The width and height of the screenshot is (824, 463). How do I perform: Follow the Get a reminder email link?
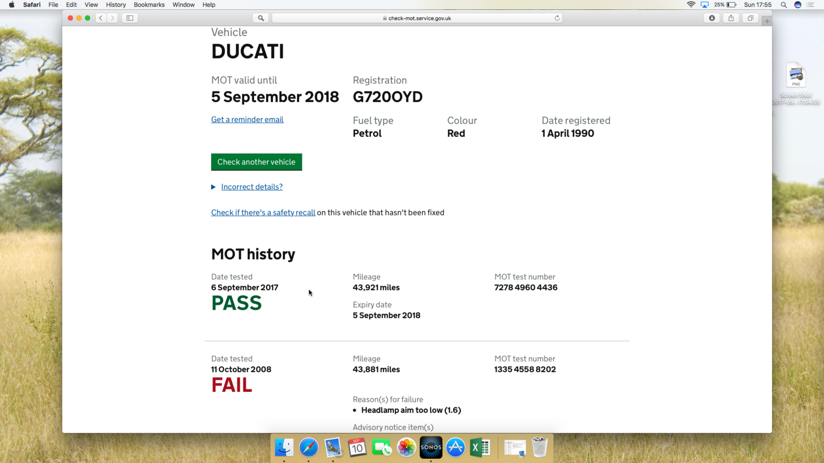[247, 119]
